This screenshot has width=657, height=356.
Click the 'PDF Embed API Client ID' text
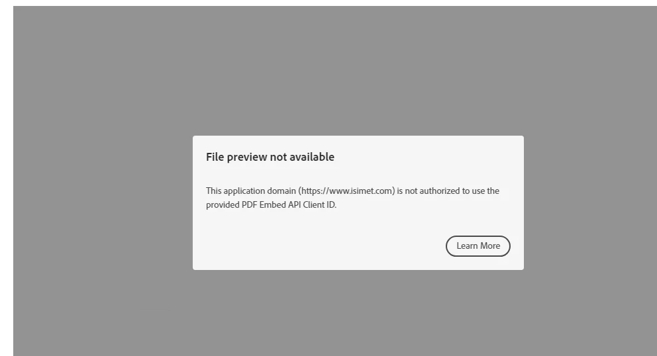click(x=289, y=205)
